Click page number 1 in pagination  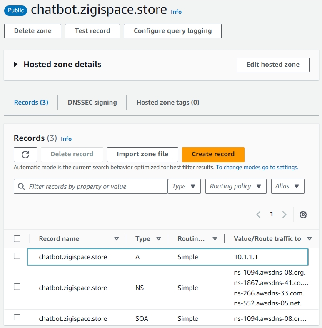(x=272, y=214)
